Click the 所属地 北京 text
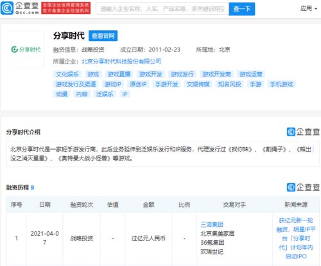This screenshot has width=321, height=266. click(213, 49)
